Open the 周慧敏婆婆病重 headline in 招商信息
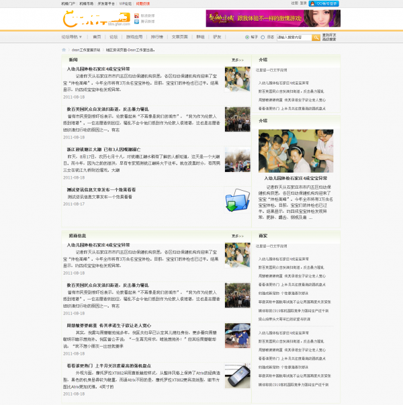 click(x=109, y=326)
